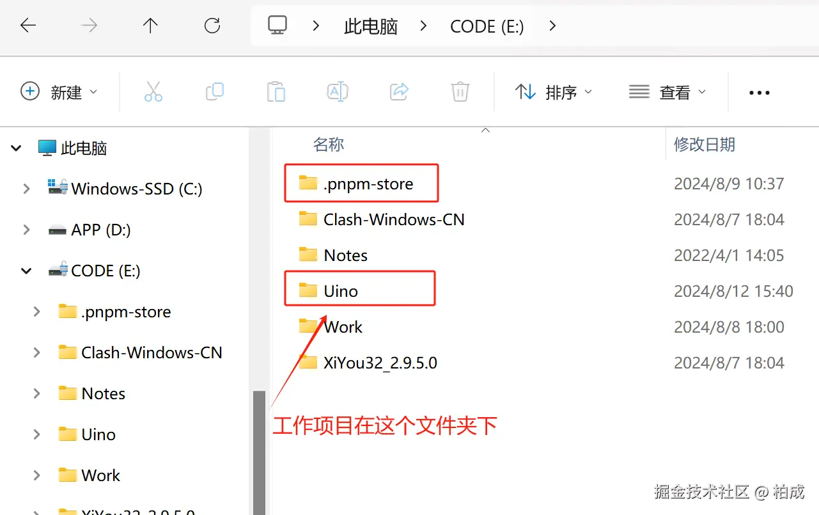Open the three-dot more options menu

[x=759, y=93]
